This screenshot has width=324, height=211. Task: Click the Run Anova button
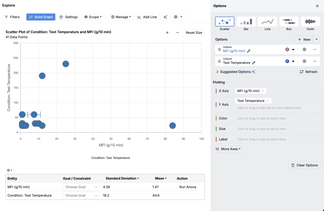188,187
